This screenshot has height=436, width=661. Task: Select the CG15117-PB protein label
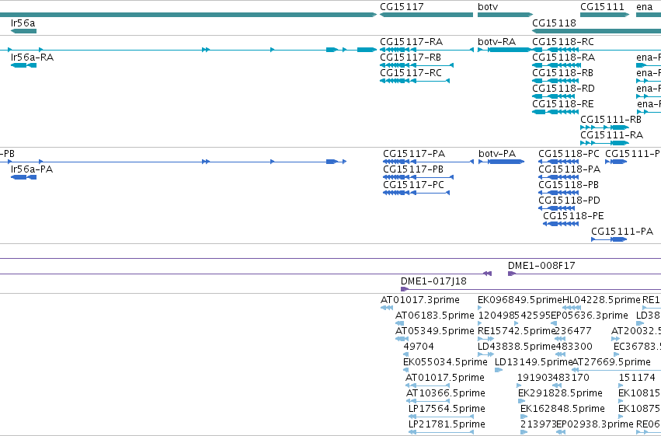point(413,169)
